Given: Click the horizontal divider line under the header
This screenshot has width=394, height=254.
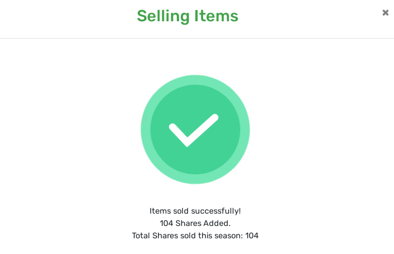Looking at the screenshot, I should coord(197,38).
